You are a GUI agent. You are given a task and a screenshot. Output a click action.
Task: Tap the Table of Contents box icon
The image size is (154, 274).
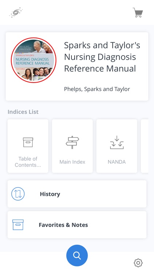click(x=28, y=142)
